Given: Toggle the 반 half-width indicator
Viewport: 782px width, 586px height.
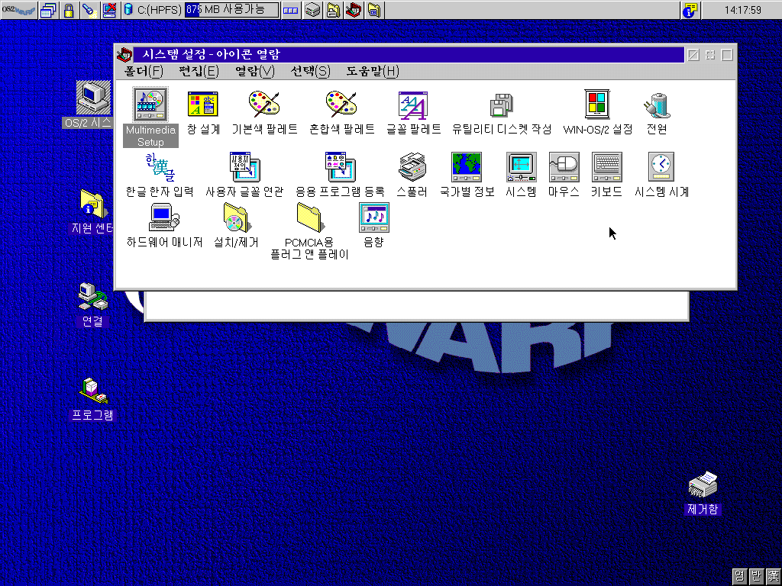Looking at the screenshot, I should [757, 577].
